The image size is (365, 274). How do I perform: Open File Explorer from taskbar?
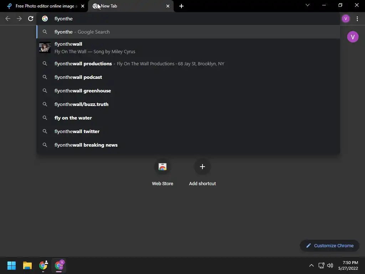tap(27, 265)
